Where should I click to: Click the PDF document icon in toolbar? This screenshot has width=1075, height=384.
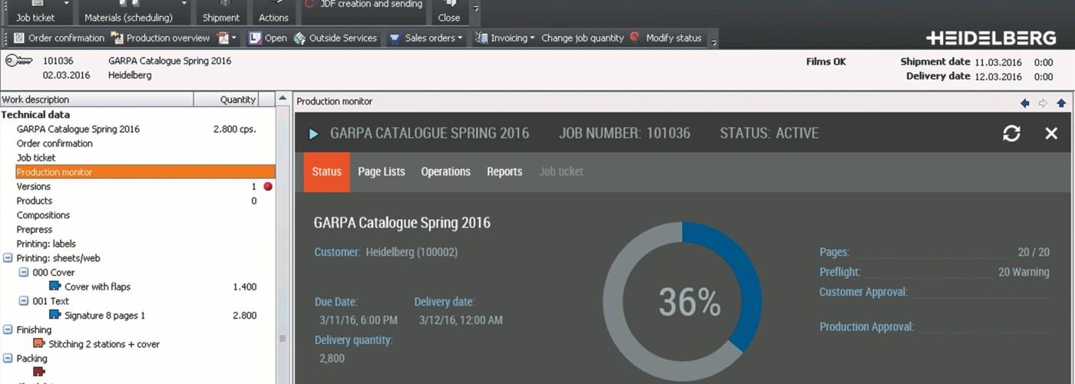(223, 38)
